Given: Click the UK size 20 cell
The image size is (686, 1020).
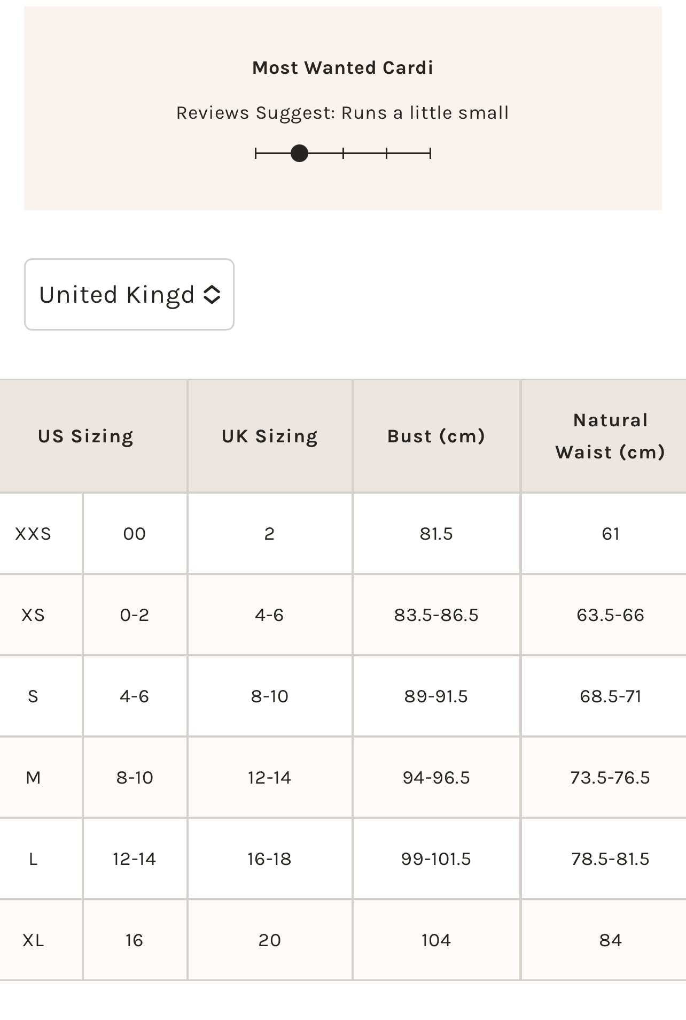Looking at the screenshot, I should pos(270,940).
